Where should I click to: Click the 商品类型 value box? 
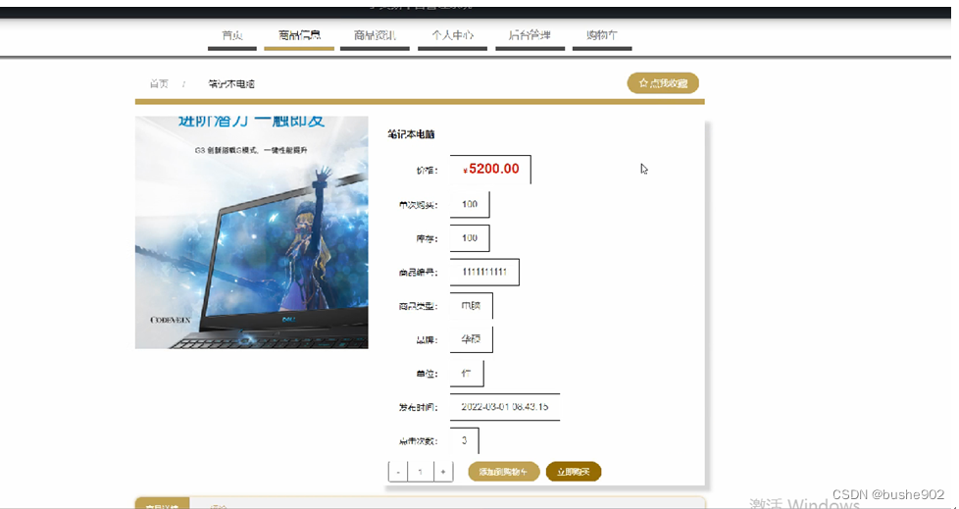471,305
